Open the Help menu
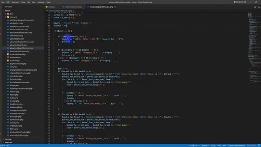The height and width of the screenshot is (147, 261). [49, 2]
